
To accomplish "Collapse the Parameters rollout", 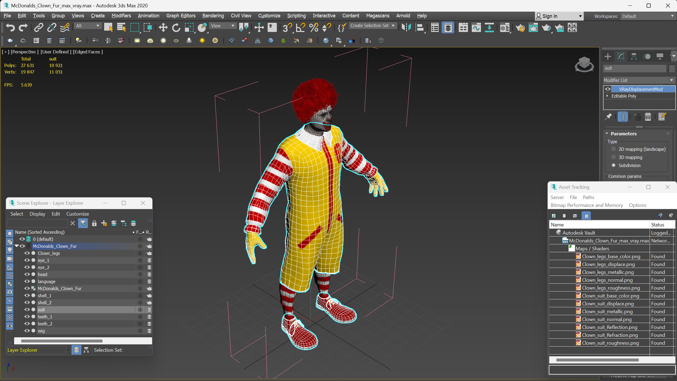I will pos(607,134).
